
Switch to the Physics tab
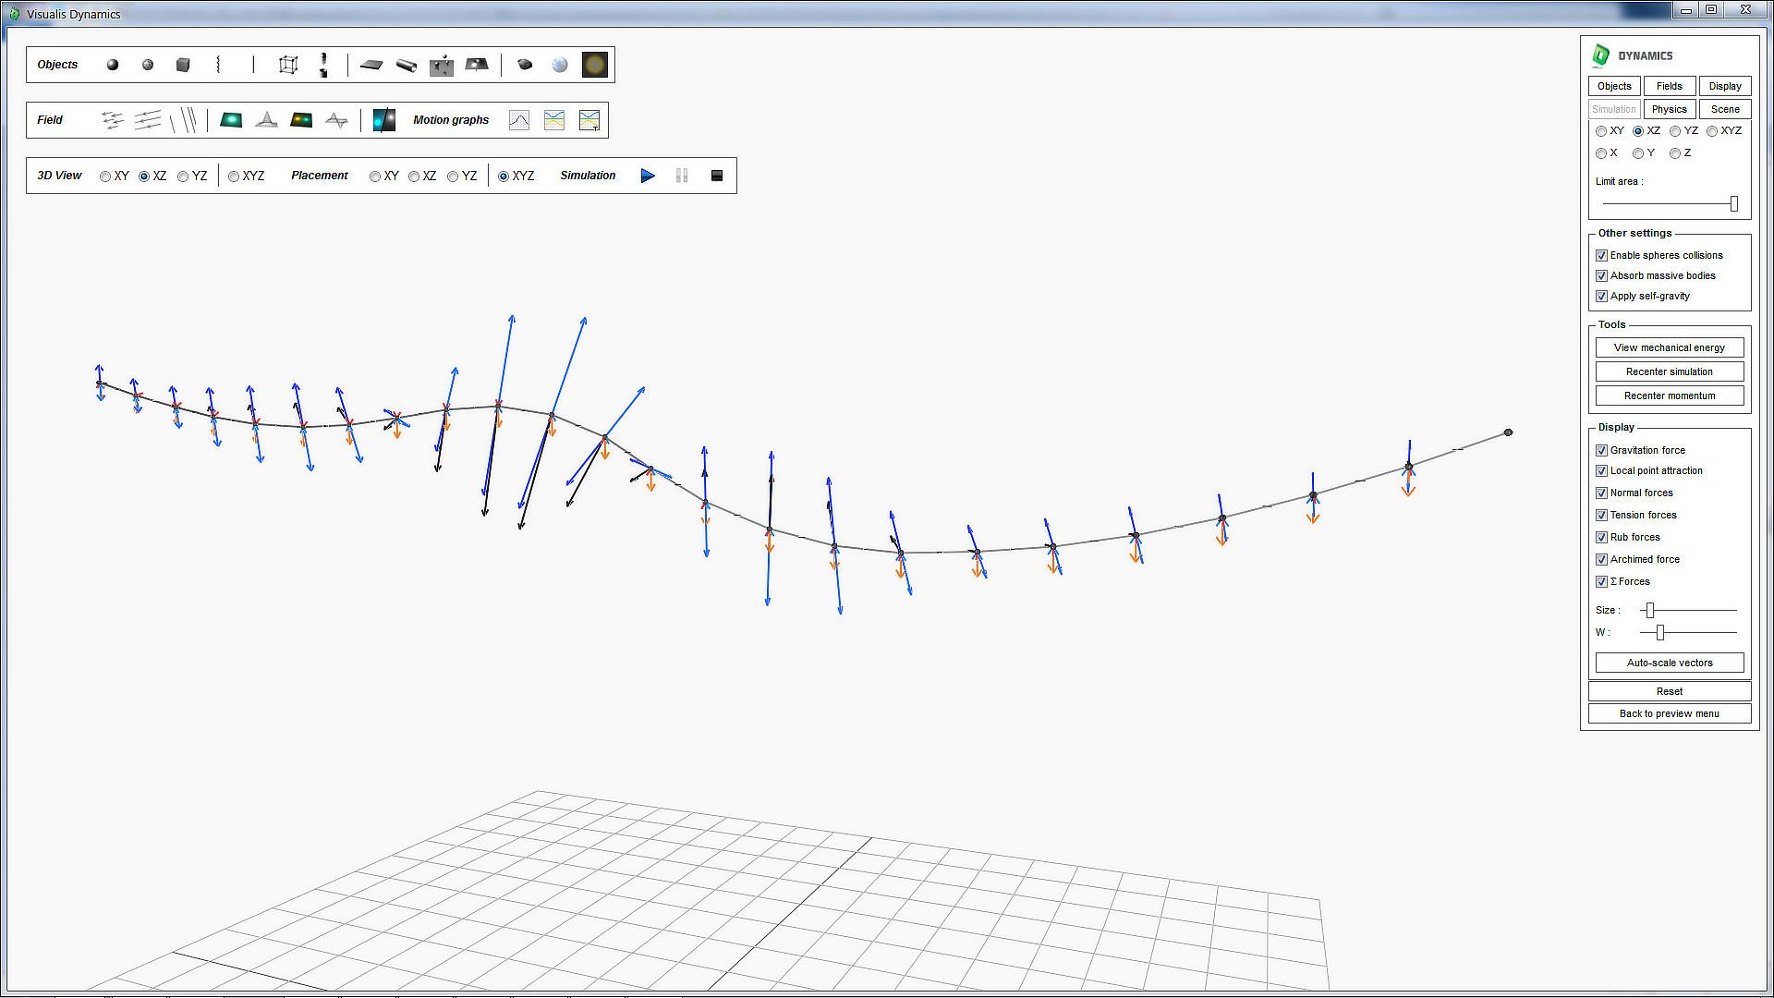(1669, 109)
